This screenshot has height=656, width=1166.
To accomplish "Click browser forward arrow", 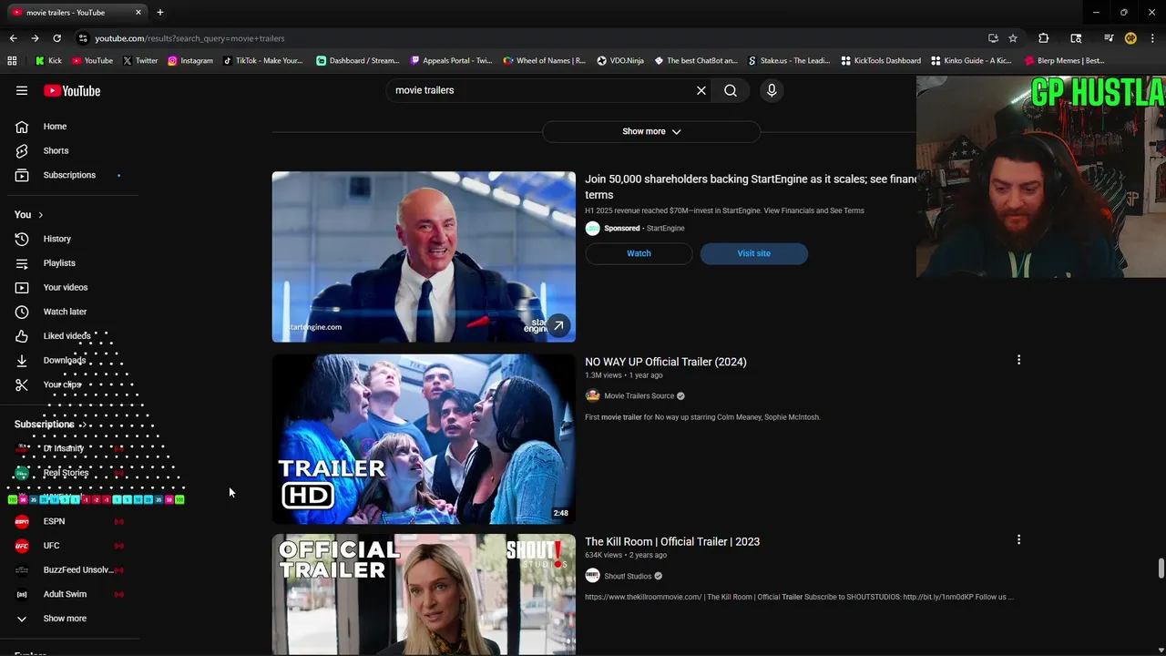I will point(35,38).
